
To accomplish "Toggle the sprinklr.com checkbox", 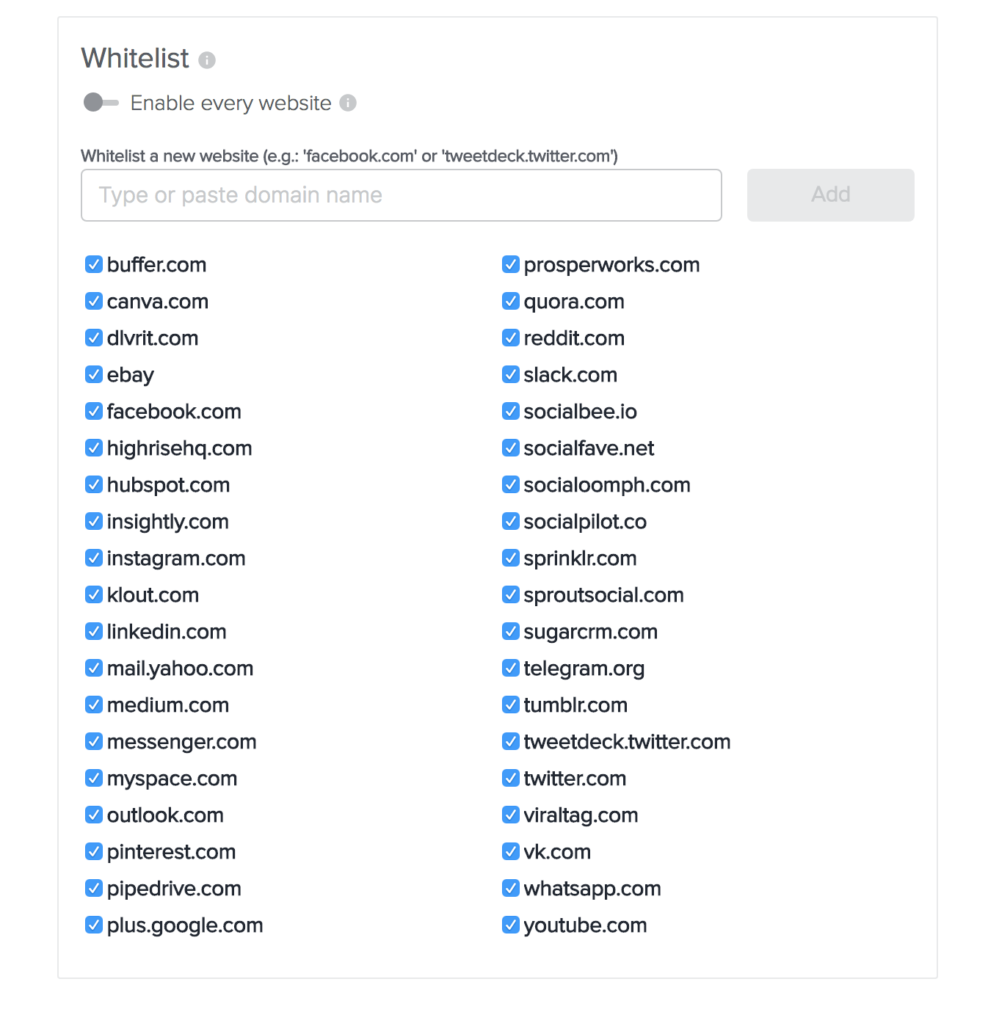I will pyautogui.click(x=511, y=558).
